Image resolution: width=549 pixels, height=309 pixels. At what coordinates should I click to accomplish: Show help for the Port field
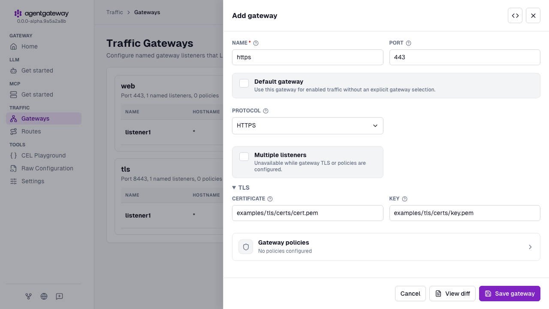pos(408,43)
